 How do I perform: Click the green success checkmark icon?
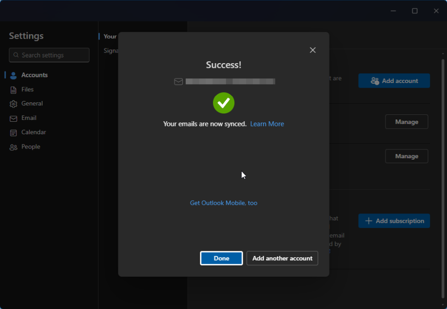coord(224,103)
